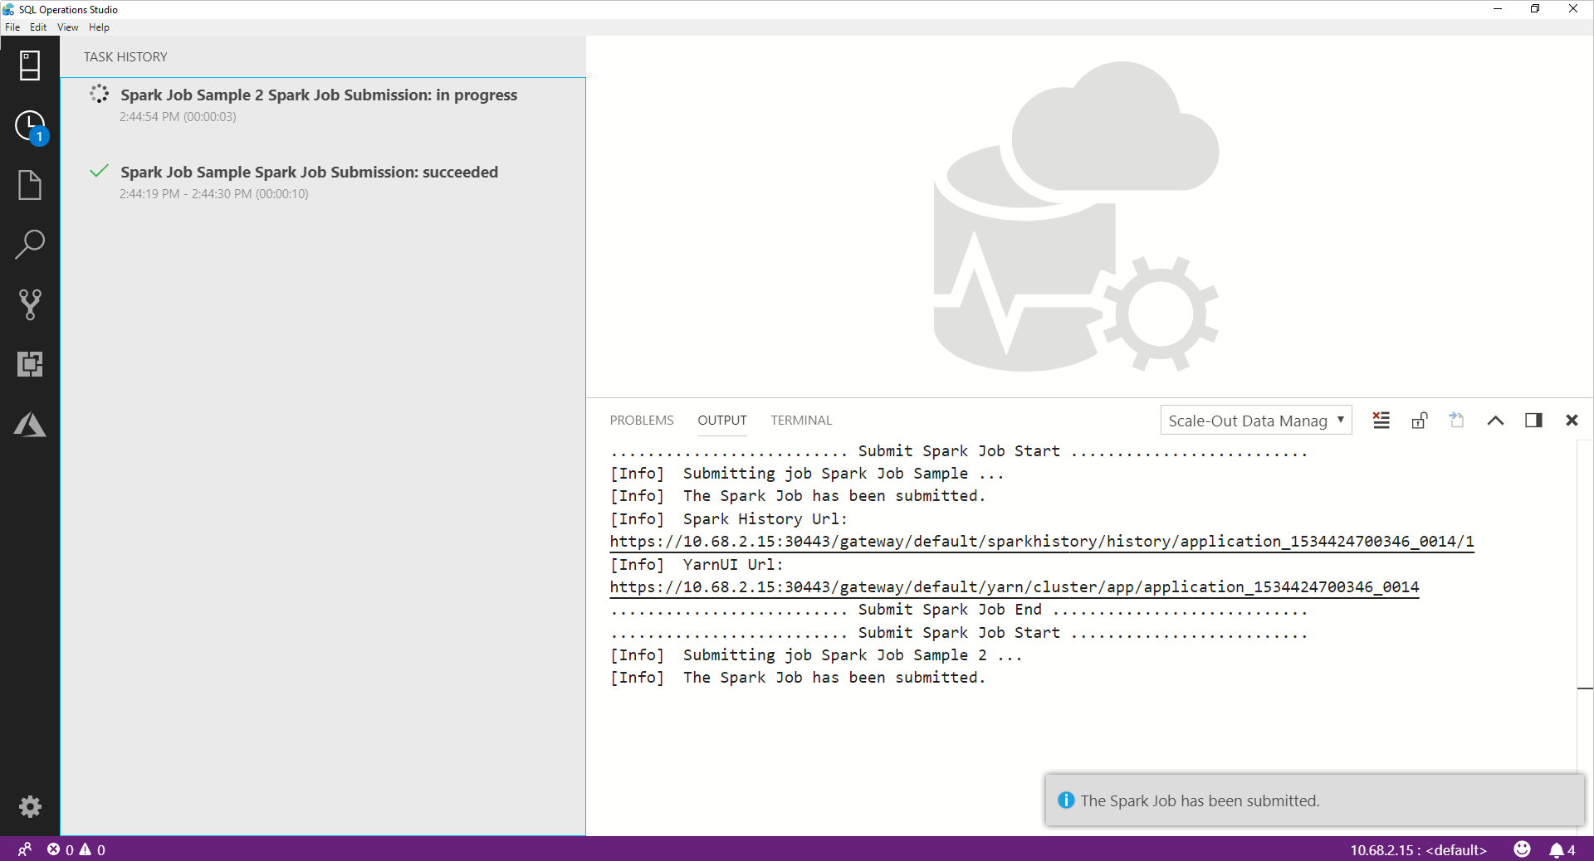Open the Manage gear icon

pos(30,806)
